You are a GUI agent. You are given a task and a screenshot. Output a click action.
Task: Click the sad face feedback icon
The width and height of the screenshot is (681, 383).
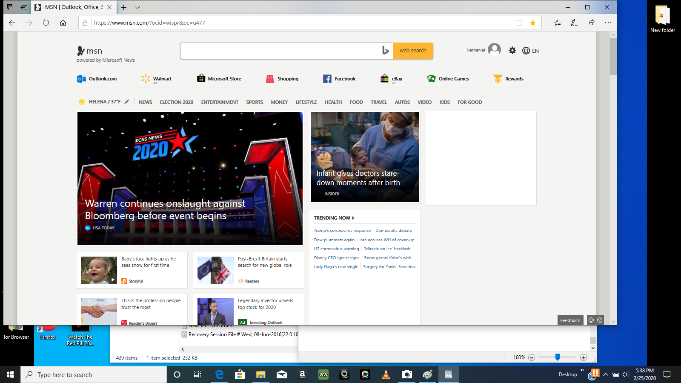[x=600, y=320]
